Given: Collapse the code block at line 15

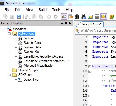Looking at the screenshot, I should click(x=90, y=96).
